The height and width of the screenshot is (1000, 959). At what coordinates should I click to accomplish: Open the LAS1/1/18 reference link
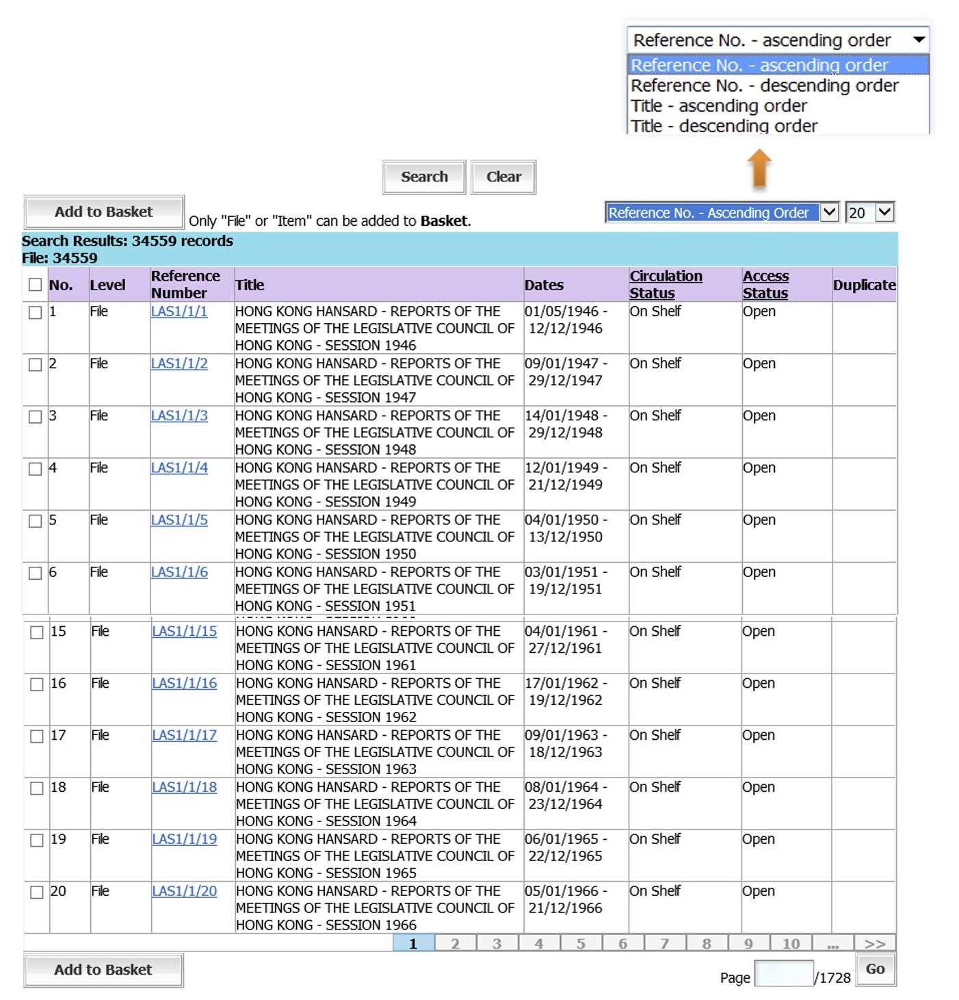[184, 788]
